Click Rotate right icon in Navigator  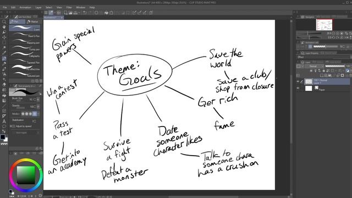337,37
